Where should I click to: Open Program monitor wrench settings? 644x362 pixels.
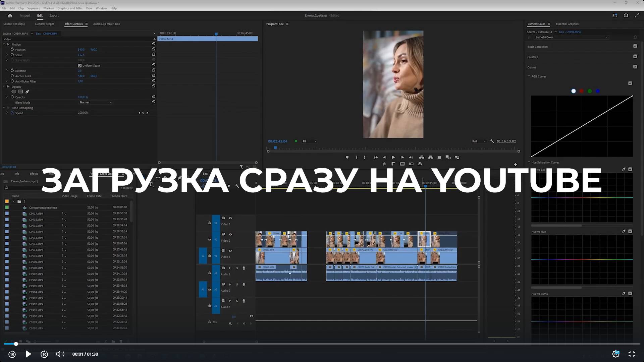pos(492,141)
